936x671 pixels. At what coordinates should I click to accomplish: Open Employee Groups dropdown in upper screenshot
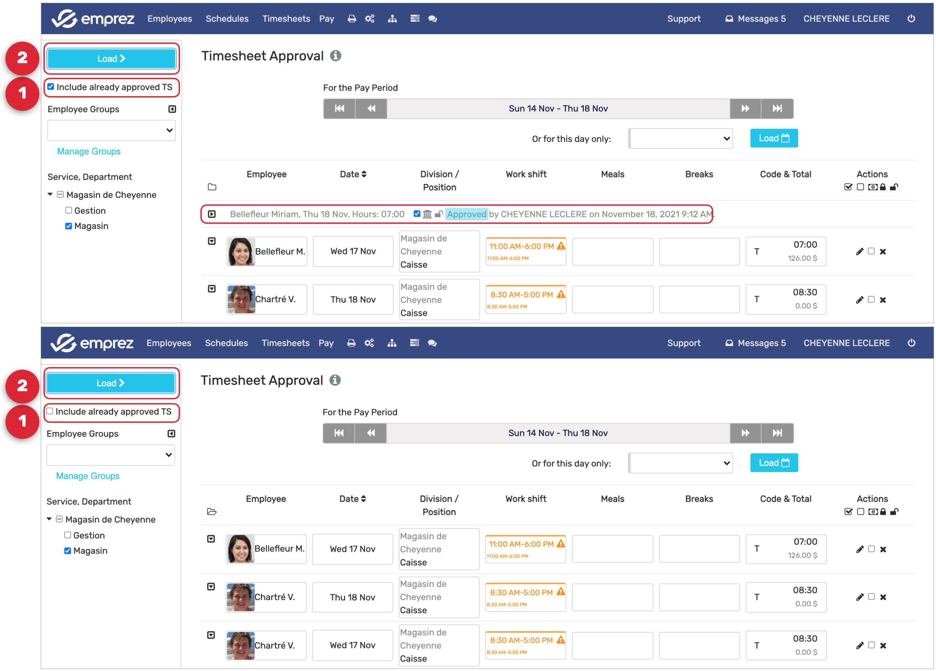[x=111, y=130]
